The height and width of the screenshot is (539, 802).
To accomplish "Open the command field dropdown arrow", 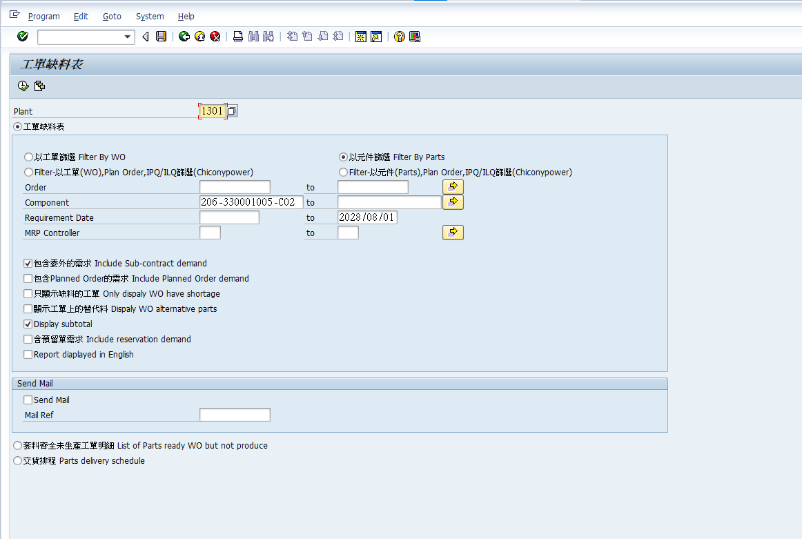I will (128, 37).
